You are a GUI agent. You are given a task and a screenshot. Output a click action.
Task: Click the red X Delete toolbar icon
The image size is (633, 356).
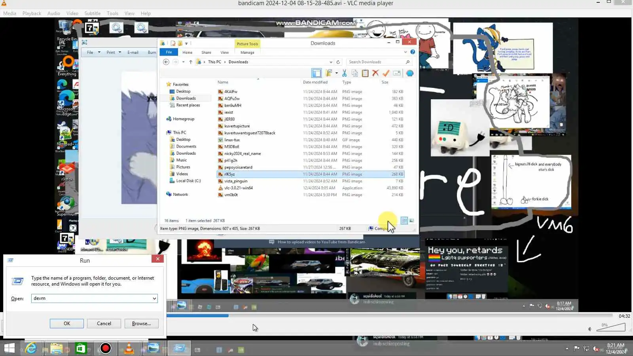(x=375, y=73)
